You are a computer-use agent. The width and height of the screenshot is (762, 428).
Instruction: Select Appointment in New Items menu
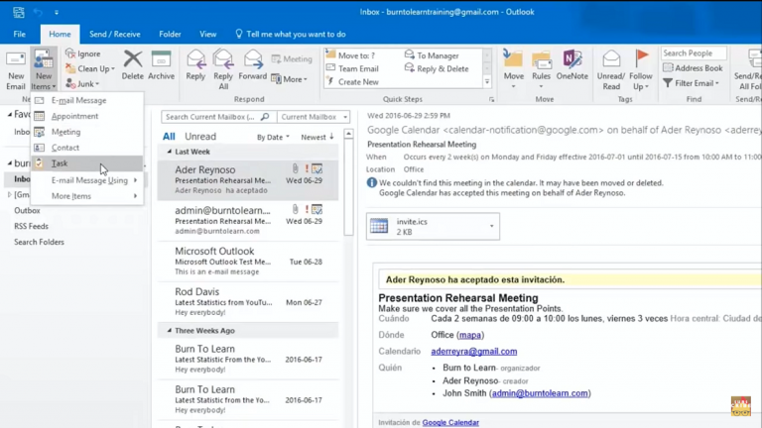87,116
